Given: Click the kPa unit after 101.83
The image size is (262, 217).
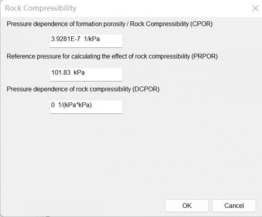Looking at the screenshot, I should click(79, 72).
